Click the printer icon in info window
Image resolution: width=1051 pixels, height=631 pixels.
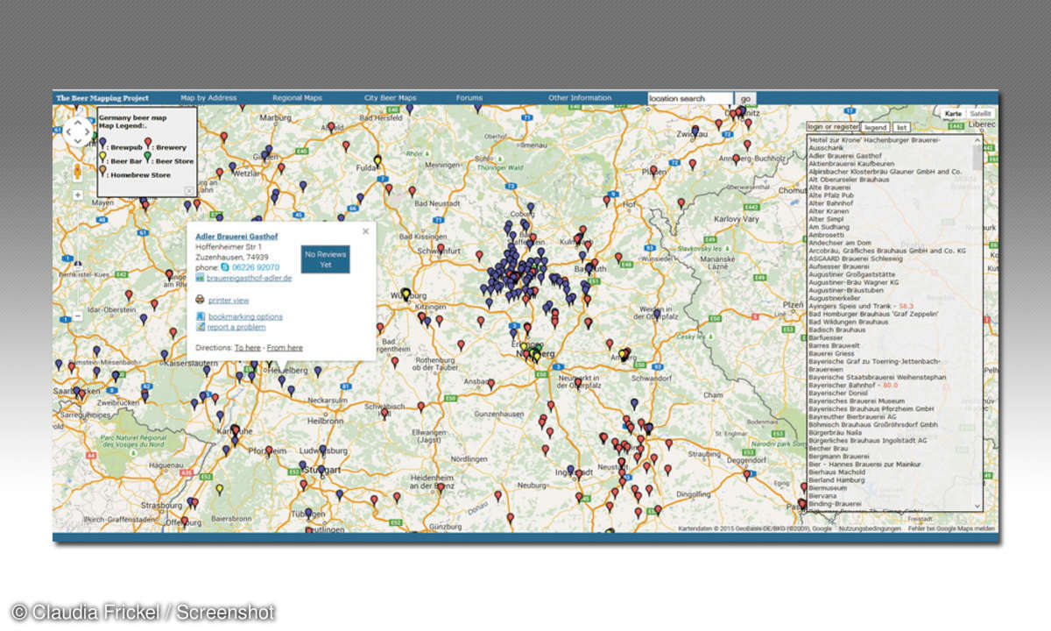200,300
